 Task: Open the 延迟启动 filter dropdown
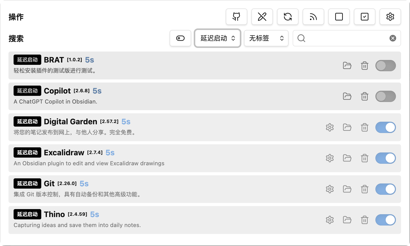pos(218,38)
